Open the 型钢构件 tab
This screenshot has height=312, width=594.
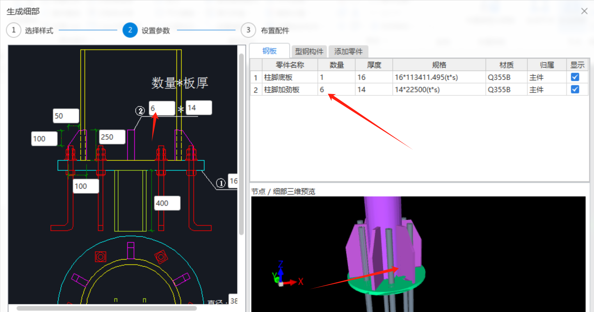(x=309, y=52)
